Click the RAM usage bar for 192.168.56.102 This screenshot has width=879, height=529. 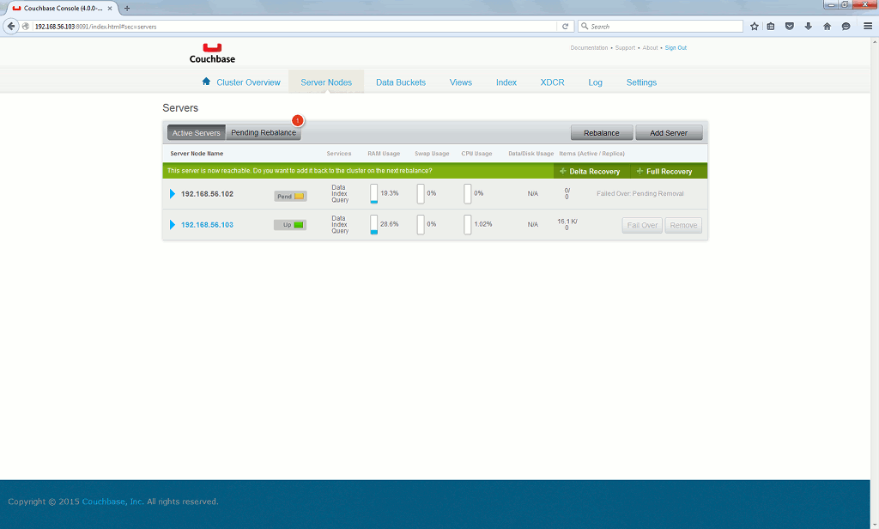pyautogui.click(x=374, y=193)
